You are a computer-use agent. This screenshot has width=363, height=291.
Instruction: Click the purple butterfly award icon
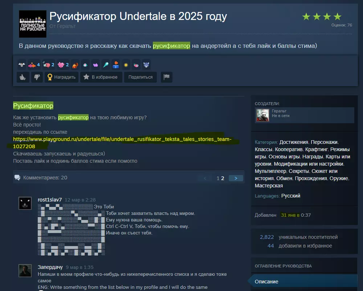[95, 65]
